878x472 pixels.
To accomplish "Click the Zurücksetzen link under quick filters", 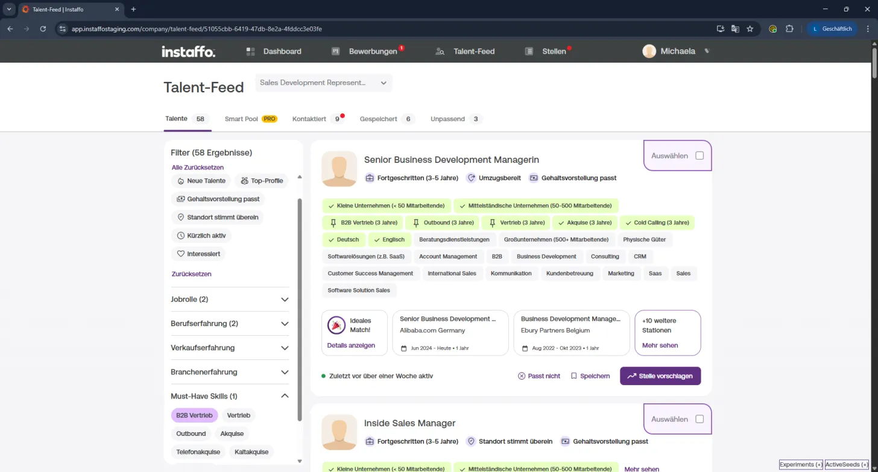I will pyautogui.click(x=191, y=274).
